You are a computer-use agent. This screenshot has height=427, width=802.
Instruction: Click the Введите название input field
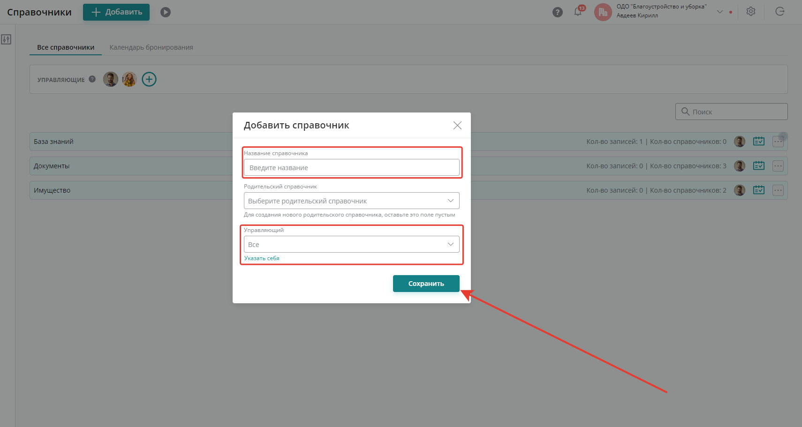pyautogui.click(x=352, y=167)
